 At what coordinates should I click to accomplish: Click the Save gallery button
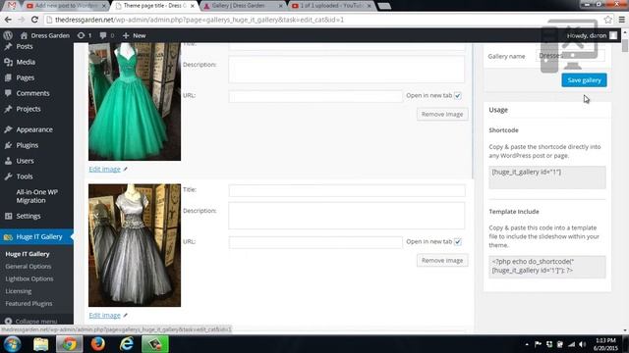pos(584,80)
